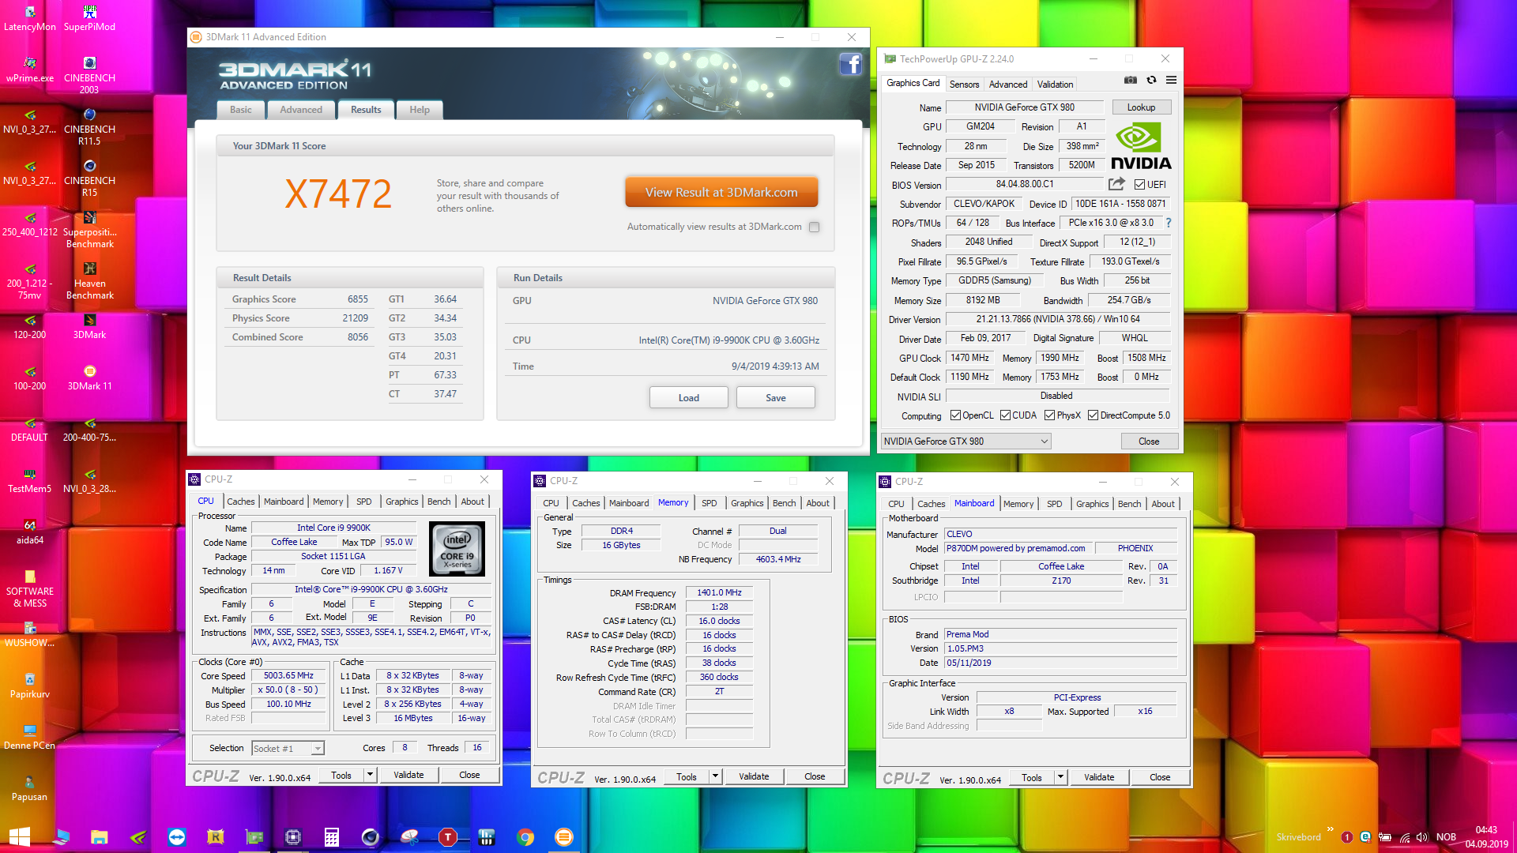
Task: Select the CINEBENCH R15 desktop icon
Action: coord(89,178)
